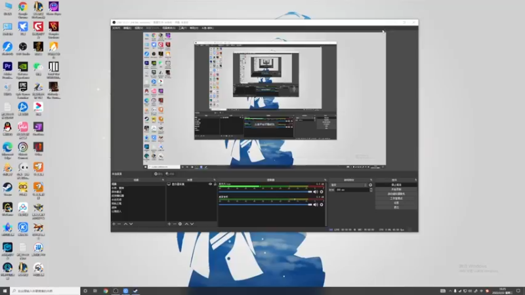Click the Start Recording button in Controls
The image size is (525, 295).
coord(396,189)
